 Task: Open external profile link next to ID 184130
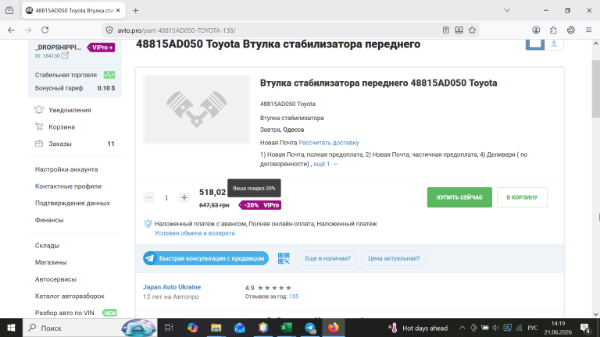point(66,55)
